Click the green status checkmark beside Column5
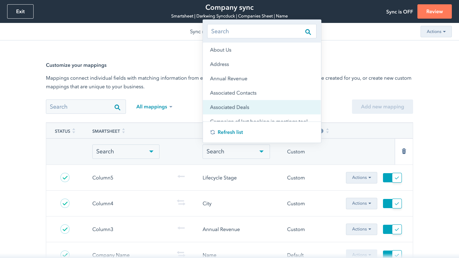The height and width of the screenshot is (258, 459). click(x=65, y=177)
